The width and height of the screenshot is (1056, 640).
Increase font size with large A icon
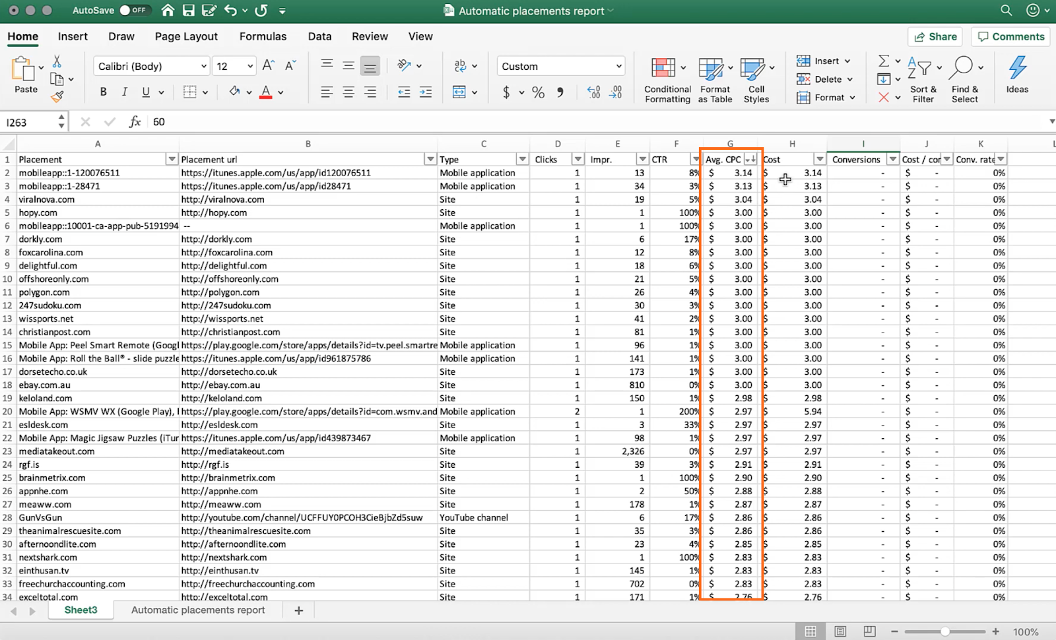coord(268,65)
